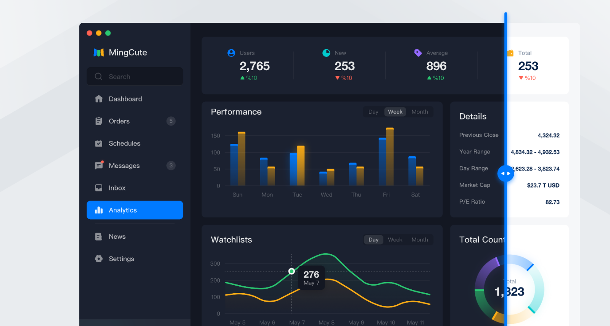Click the value 82.73
Viewport: 610px width, 326px height.
pos(552,202)
